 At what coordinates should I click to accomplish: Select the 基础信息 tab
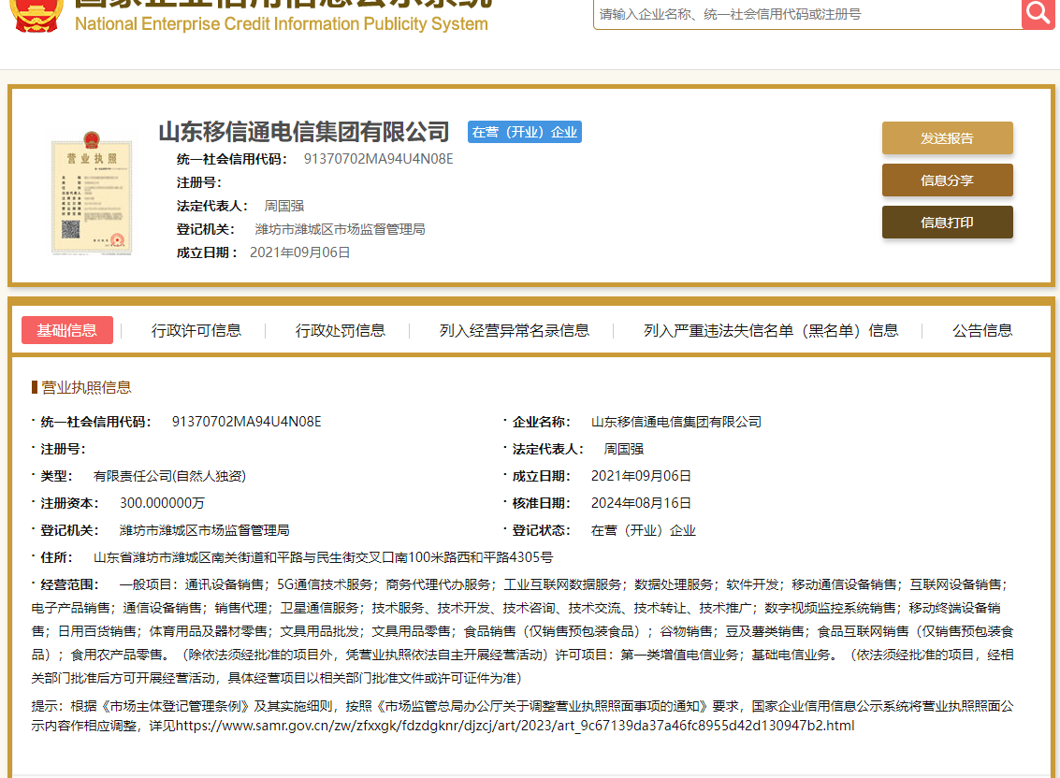click(67, 330)
